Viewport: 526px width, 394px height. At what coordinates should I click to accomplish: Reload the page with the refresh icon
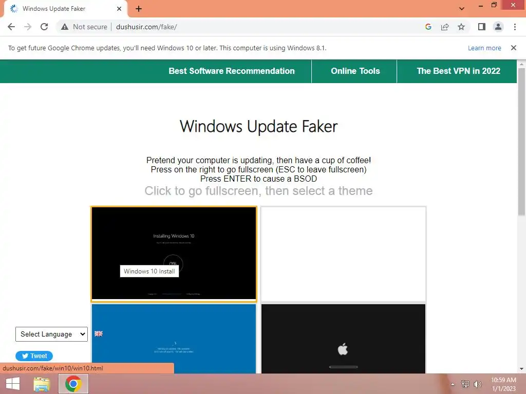tap(44, 27)
